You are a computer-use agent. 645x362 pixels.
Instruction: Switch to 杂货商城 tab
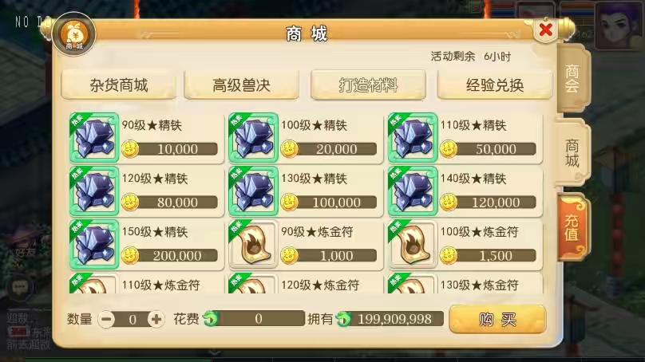coord(118,85)
